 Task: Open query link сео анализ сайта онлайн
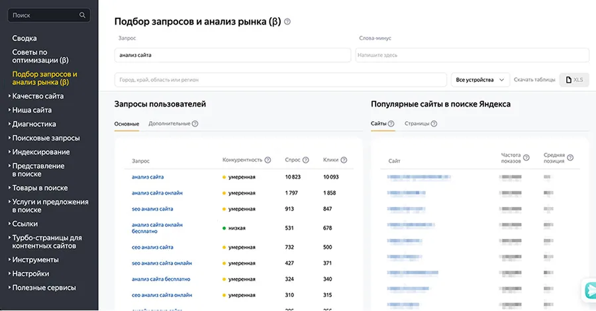click(x=162, y=295)
